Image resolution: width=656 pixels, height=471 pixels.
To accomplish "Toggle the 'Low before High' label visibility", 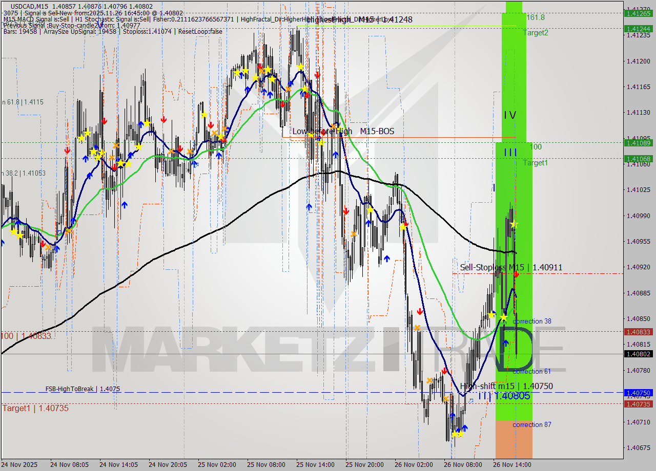I will pyautogui.click(x=322, y=131).
